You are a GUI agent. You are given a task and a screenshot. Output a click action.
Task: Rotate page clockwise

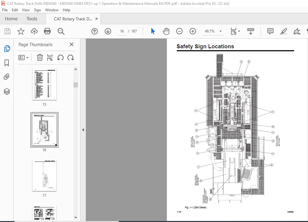coord(71,58)
